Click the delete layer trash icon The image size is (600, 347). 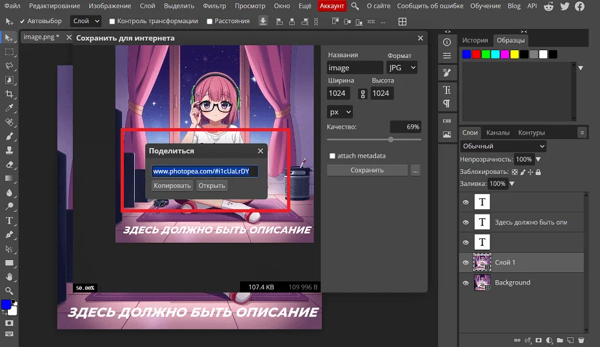click(581, 340)
